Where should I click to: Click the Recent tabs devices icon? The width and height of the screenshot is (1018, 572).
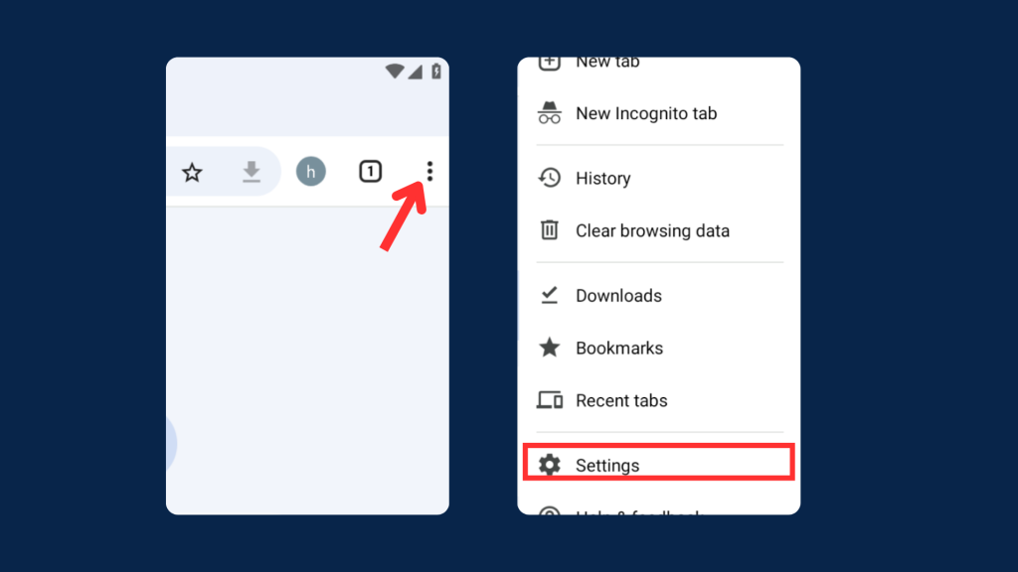550,400
